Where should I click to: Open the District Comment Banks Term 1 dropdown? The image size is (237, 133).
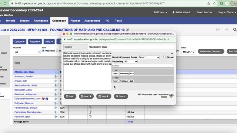coord(149,58)
